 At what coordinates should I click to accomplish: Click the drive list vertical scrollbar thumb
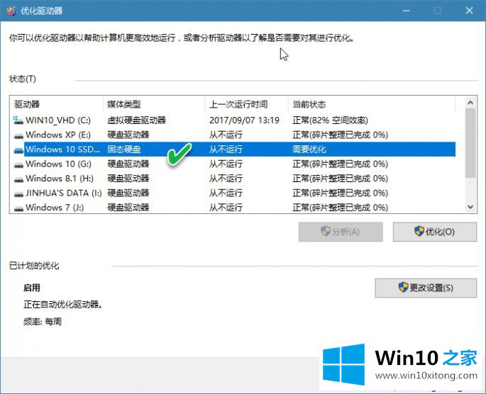point(470,143)
